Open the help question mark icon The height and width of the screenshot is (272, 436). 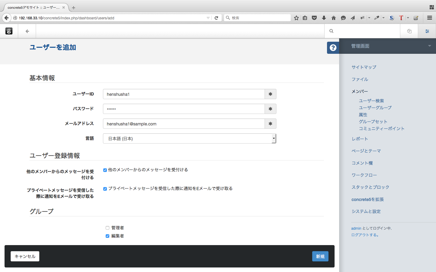[x=333, y=47]
